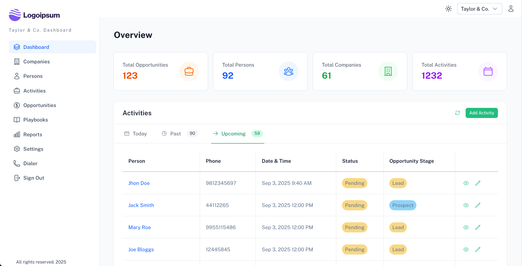Show Mary Roe's activity with the eye icon
The width and height of the screenshot is (522, 266).
pyautogui.click(x=466, y=227)
